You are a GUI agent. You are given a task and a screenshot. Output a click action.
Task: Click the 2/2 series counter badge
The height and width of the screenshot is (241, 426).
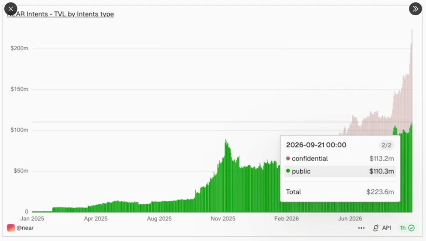pos(386,145)
